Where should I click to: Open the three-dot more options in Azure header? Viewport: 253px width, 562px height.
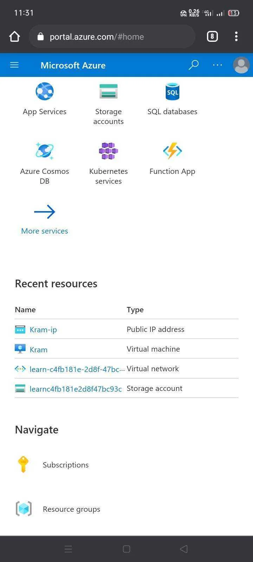pos(218,65)
